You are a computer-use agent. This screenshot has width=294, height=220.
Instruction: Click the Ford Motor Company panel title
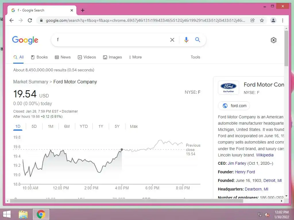tap(264, 85)
